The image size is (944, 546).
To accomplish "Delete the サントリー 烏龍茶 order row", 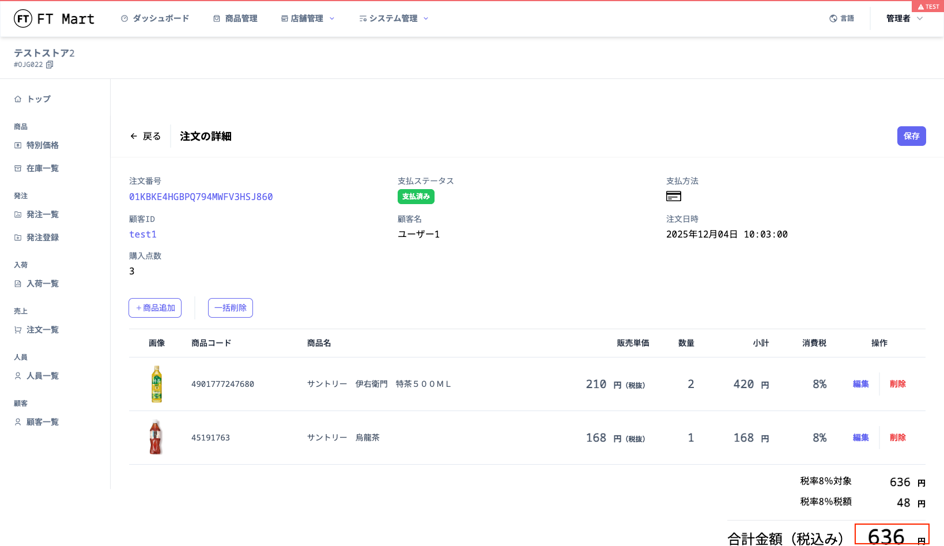I will [898, 438].
